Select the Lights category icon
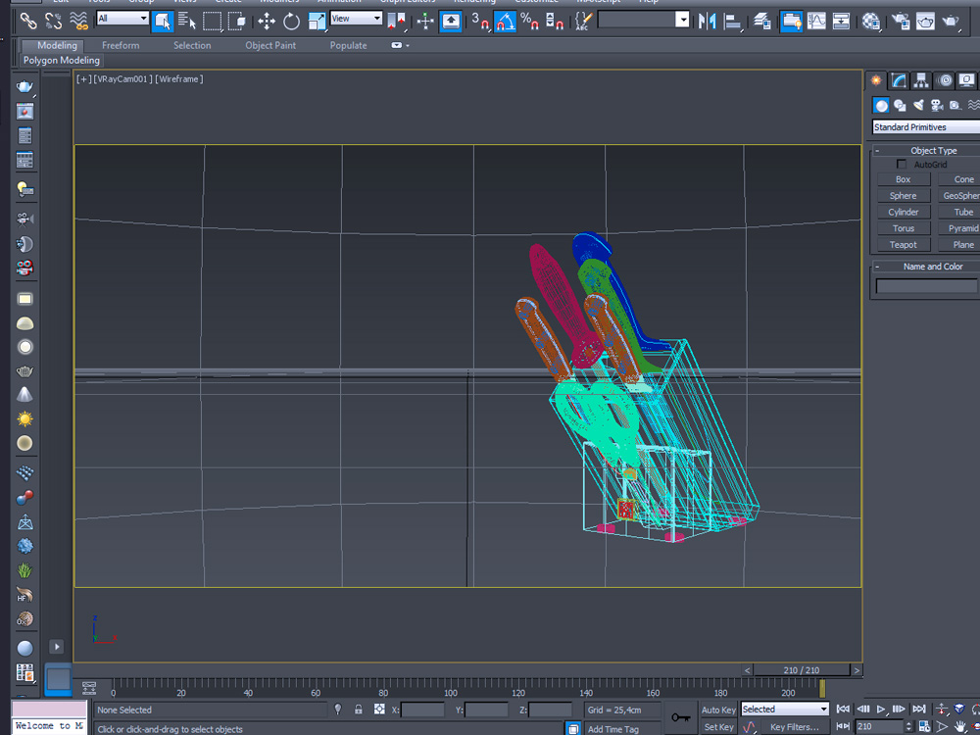This screenshot has width=980, height=735. coord(918,105)
